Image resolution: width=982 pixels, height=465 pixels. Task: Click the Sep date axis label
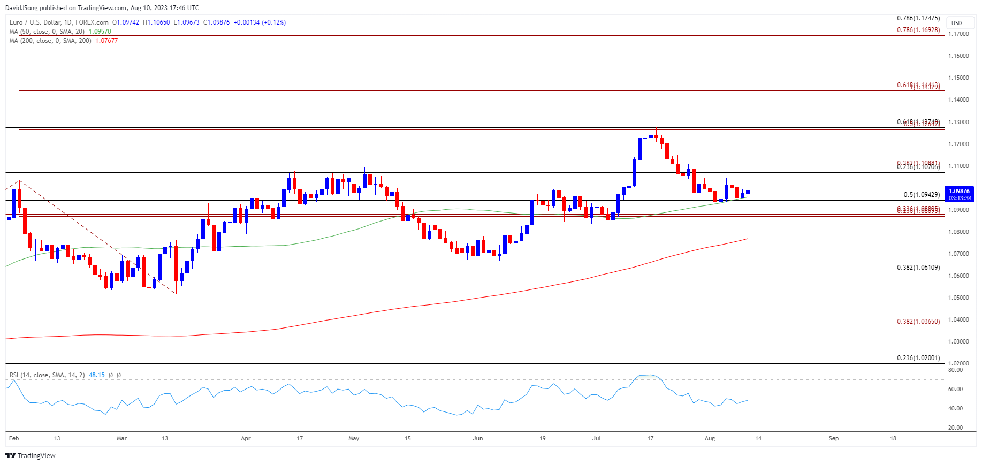[x=834, y=438]
